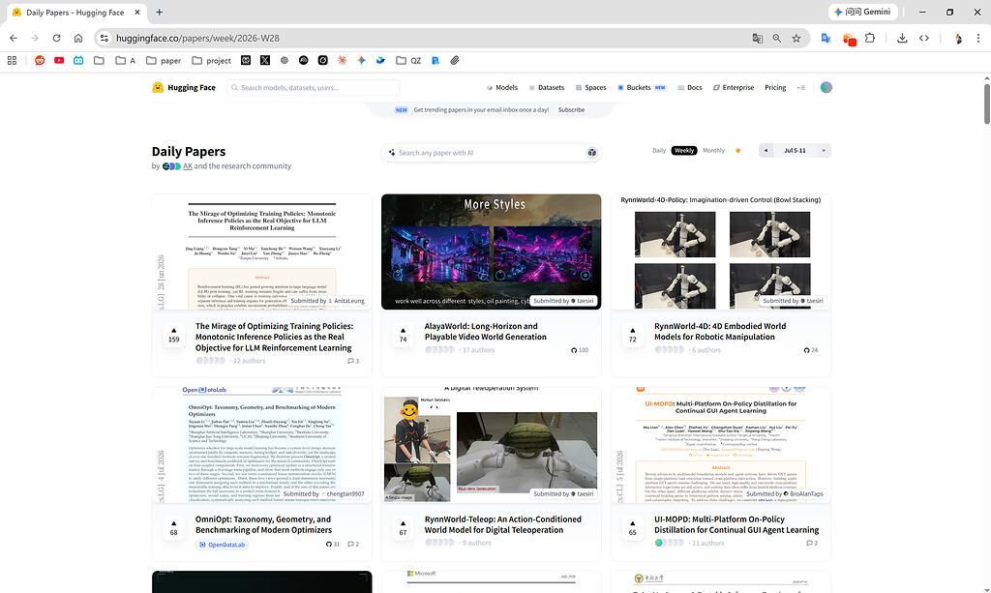Upvote The Mirage of Optimizing Training Policies paper
991x593 pixels.
174,336
